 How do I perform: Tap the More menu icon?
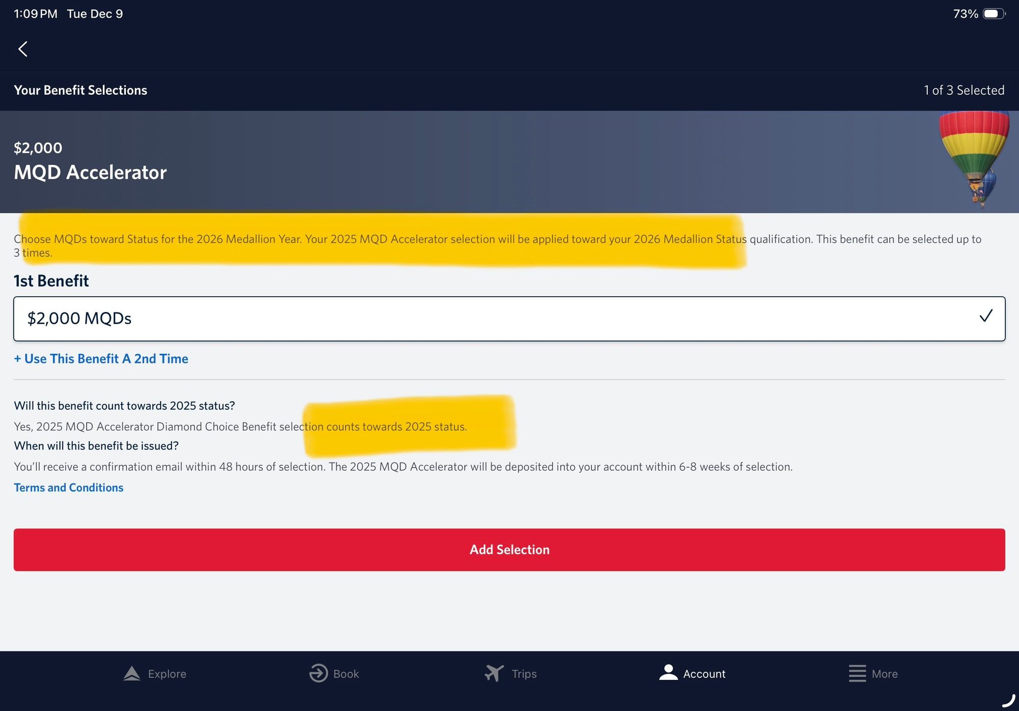coord(856,673)
